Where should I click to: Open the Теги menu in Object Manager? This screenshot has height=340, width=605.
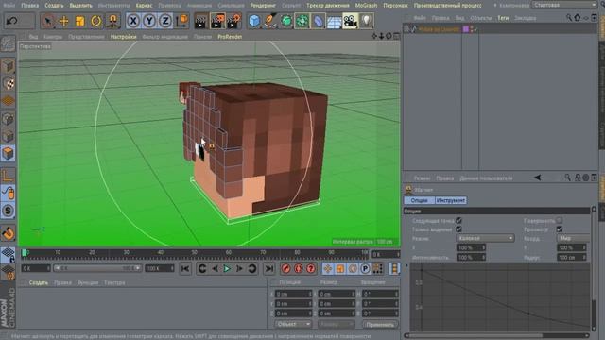coord(503,18)
